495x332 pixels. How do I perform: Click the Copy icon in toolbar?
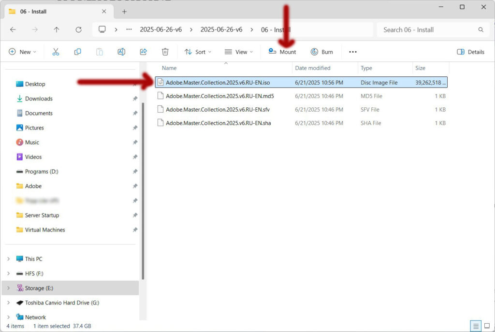(77, 52)
